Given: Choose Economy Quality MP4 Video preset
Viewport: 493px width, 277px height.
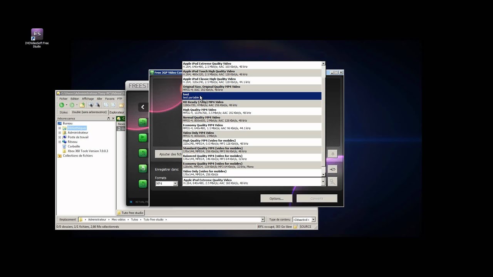Looking at the screenshot, I should point(252,127).
